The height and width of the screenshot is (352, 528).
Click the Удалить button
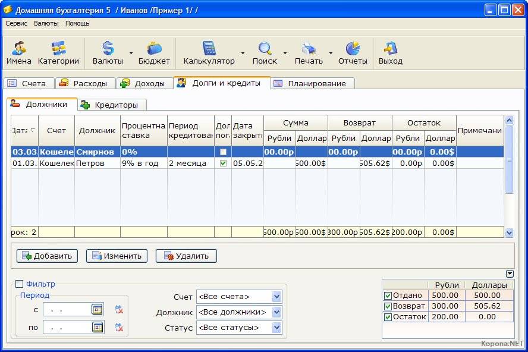186,256
